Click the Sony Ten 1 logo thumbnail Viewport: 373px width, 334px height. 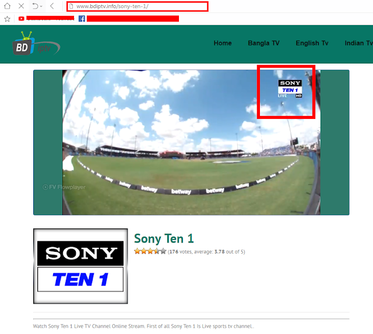click(80, 266)
